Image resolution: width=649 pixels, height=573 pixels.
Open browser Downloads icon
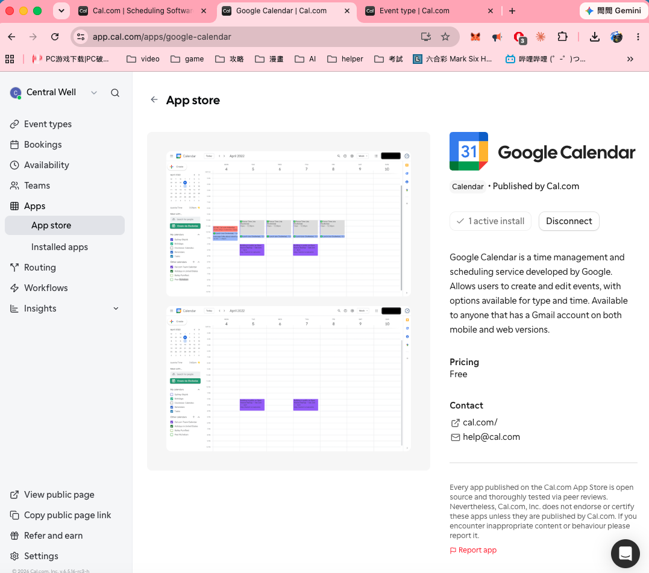[594, 37]
